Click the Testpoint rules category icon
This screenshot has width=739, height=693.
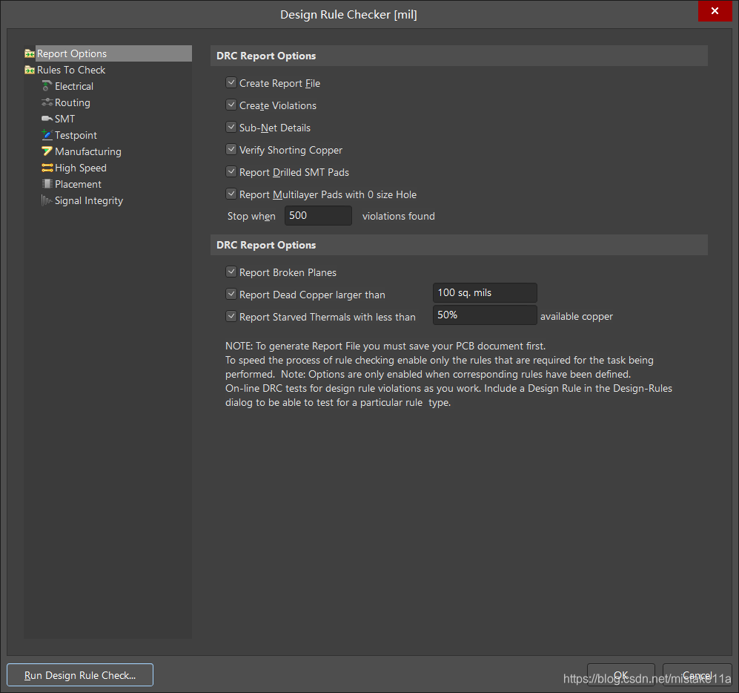click(x=47, y=135)
